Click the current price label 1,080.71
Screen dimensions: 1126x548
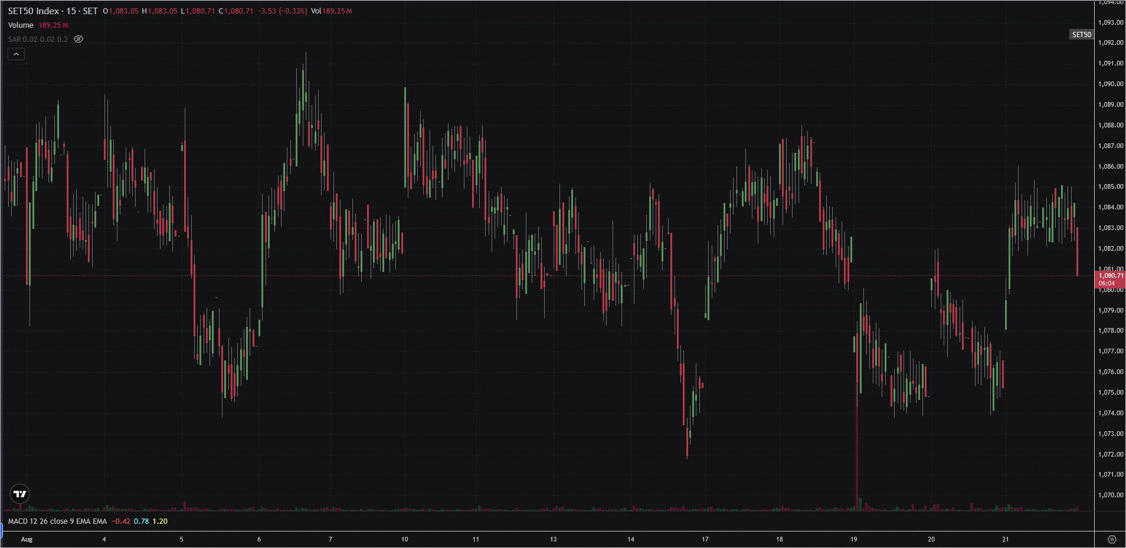[x=1110, y=275]
